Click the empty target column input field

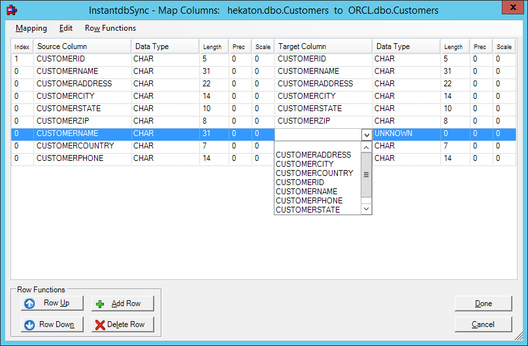point(318,135)
